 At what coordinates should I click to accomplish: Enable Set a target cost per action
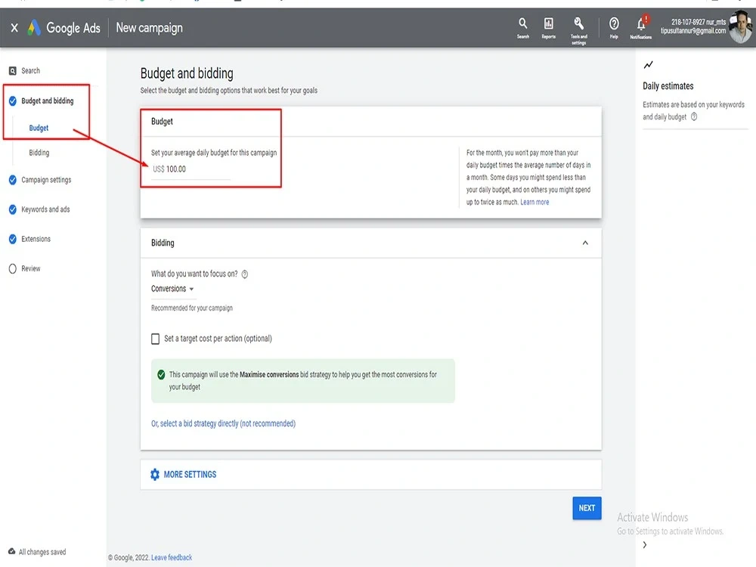tap(155, 339)
